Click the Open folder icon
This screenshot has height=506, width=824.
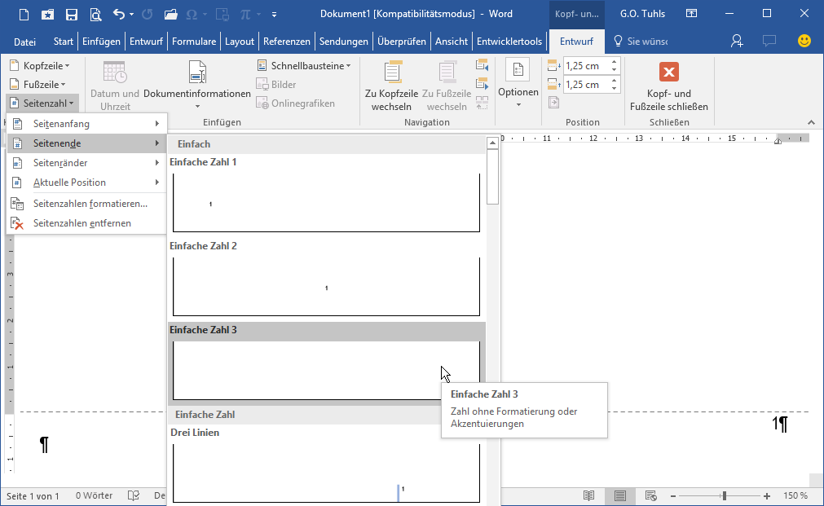pos(170,14)
